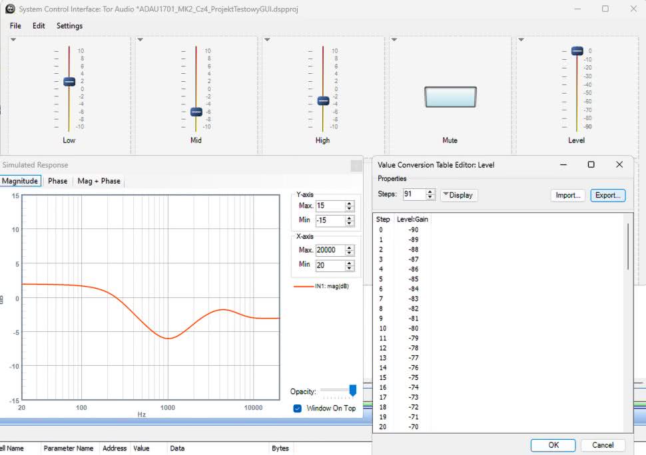Select the Mag + Phase tab
The image size is (646, 455).
[x=99, y=181]
